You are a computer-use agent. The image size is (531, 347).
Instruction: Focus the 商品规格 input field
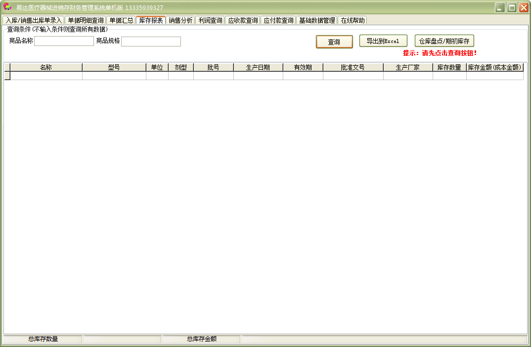pos(151,42)
